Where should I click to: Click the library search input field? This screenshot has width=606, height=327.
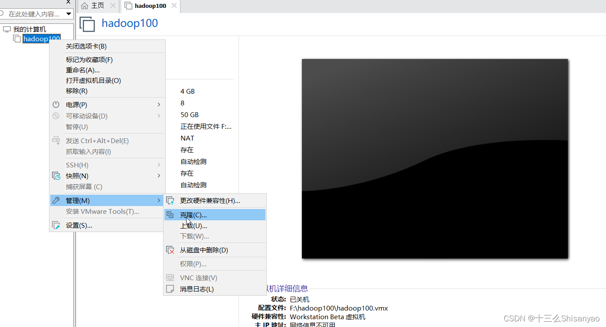pos(35,14)
